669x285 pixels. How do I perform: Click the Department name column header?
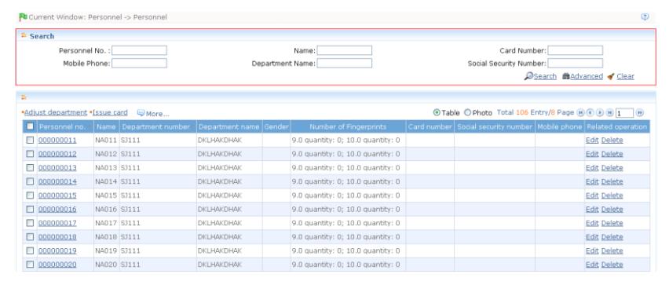coord(228,126)
